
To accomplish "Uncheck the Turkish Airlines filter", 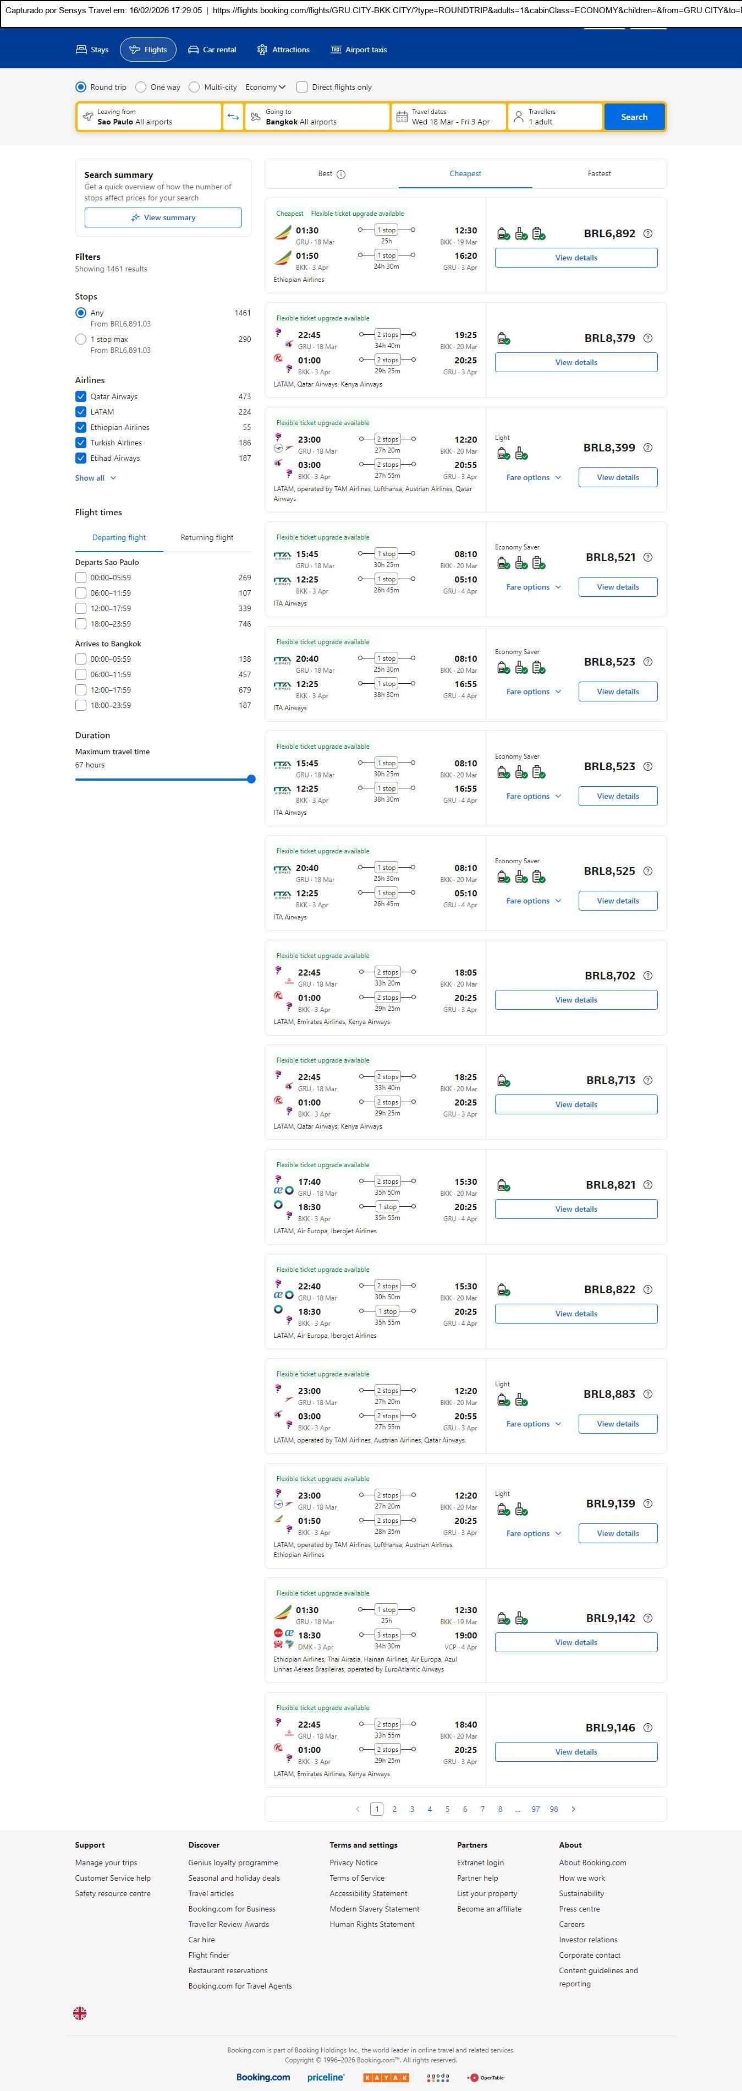I will pos(81,443).
